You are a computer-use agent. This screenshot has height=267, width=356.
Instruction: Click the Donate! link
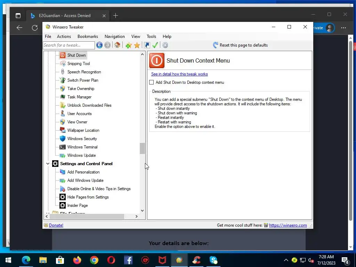coord(56,225)
